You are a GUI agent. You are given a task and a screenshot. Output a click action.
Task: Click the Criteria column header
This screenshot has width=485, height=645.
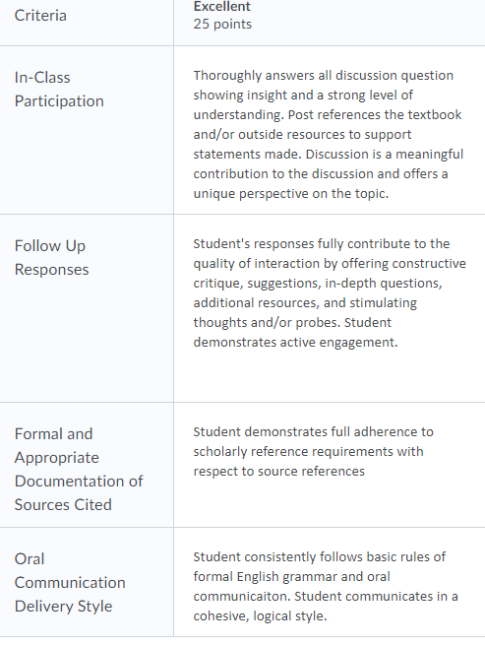point(40,16)
